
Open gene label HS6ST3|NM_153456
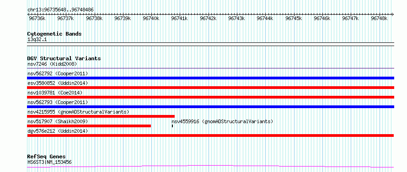click(49, 162)
